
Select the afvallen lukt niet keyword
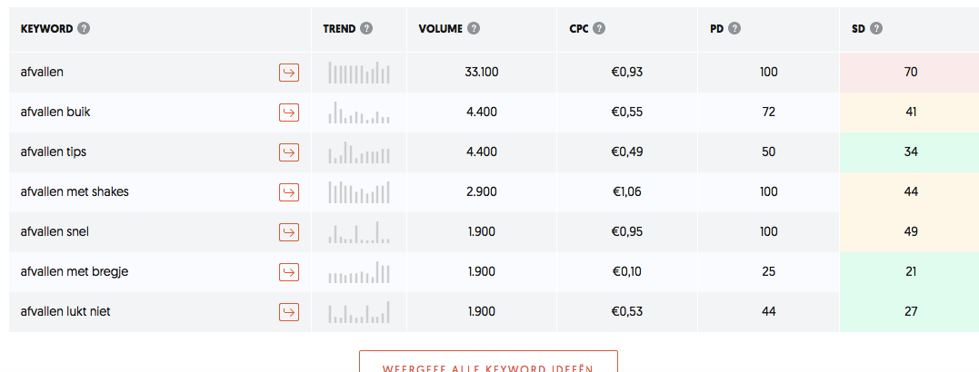coord(65,311)
